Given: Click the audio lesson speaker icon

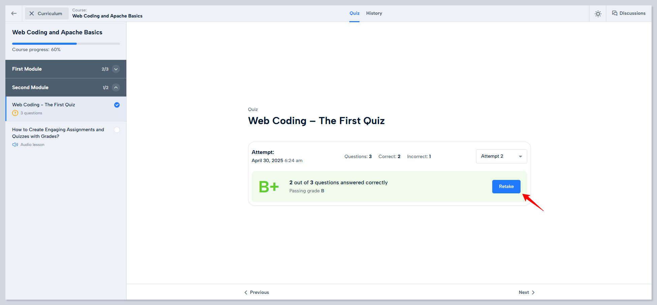Looking at the screenshot, I should pos(15,145).
